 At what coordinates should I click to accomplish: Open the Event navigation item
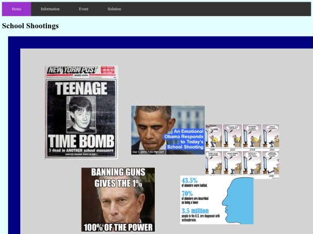click(x=83, y=9)
